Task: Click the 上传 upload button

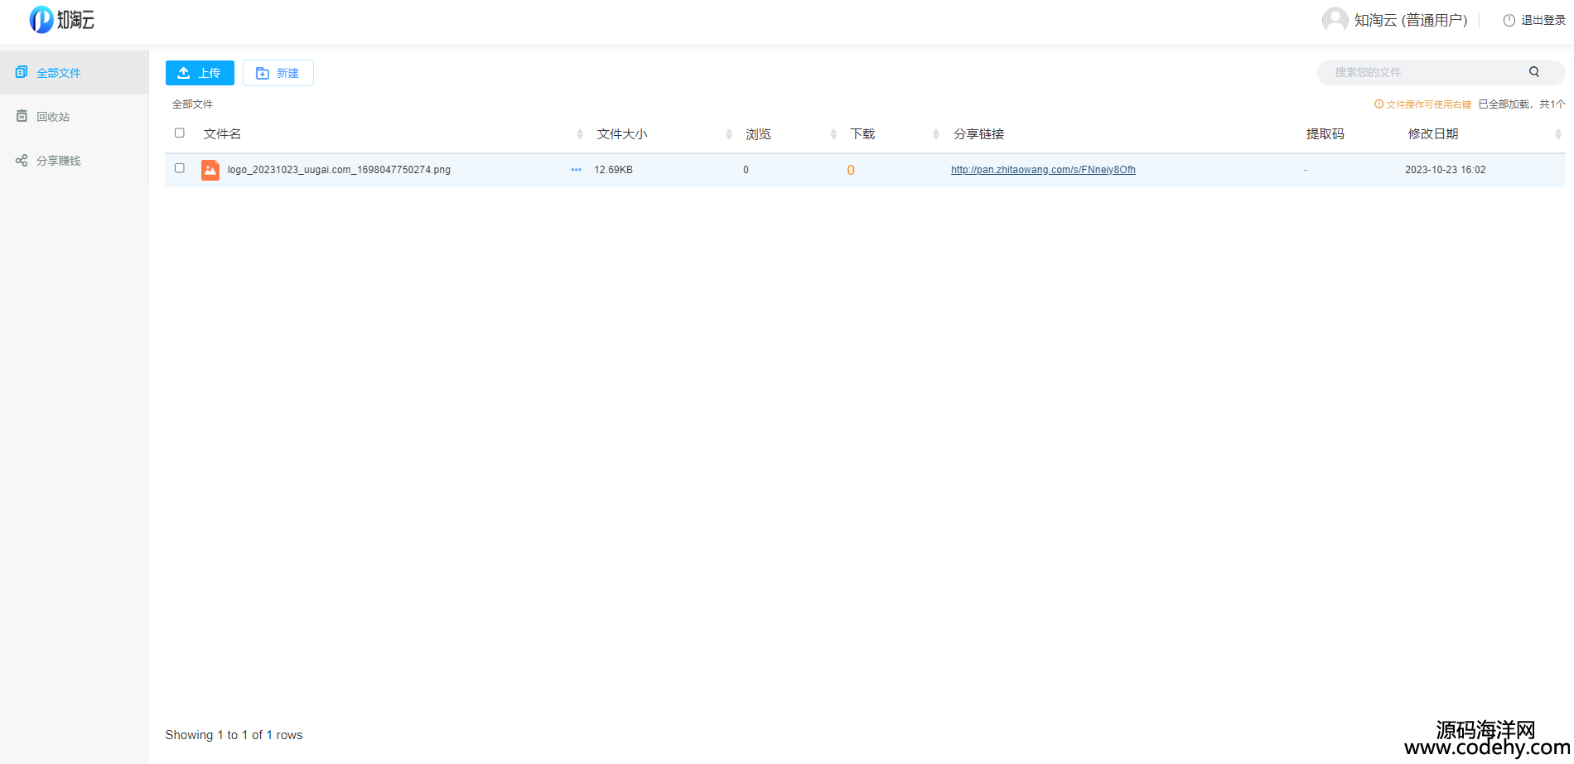Action: click(200, 73)
